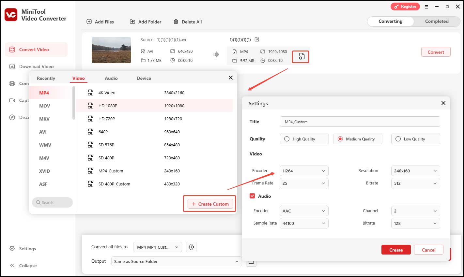Image resolution: width=464 pixels, height=277 pixels.
Task: Open the audio Encoder AAC dropdown
Action: pos(304,211)
